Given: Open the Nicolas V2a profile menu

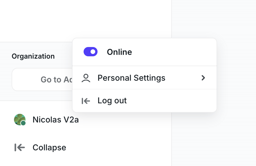Looking at the screenshot, I should (46, 120).
